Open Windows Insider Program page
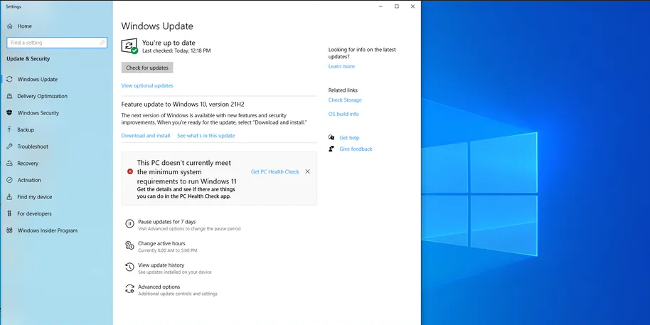This screenshot has width=650, height=325. click(47, 230)
